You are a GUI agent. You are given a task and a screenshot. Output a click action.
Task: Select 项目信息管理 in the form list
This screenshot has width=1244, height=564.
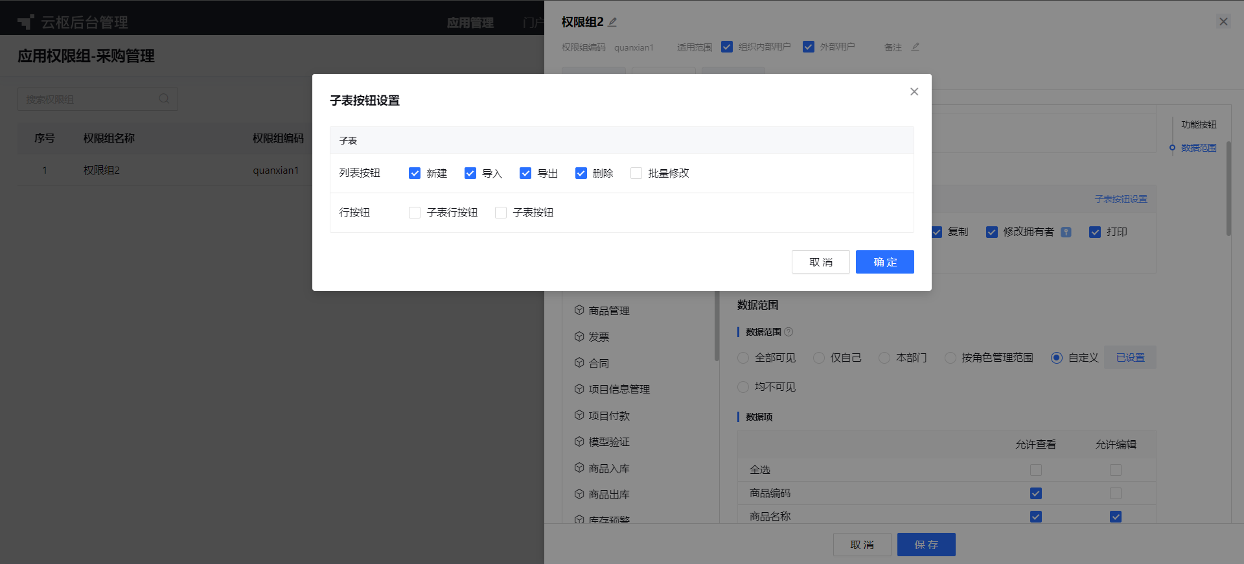pyautogui.click(x=619, y=389)
